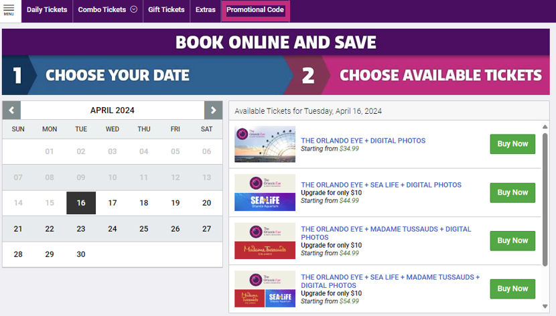
Task: Select April 24 on the calendar
Action: 113,229
